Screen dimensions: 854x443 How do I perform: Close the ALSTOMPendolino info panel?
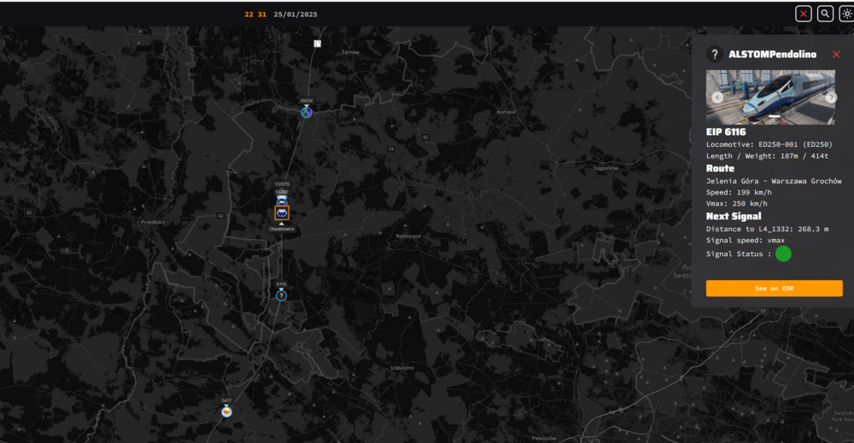(836, 55)
